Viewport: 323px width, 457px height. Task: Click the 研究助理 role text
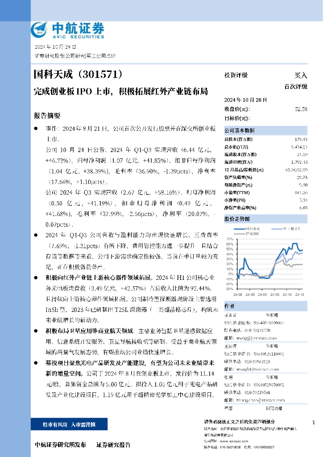coord(274,408)
